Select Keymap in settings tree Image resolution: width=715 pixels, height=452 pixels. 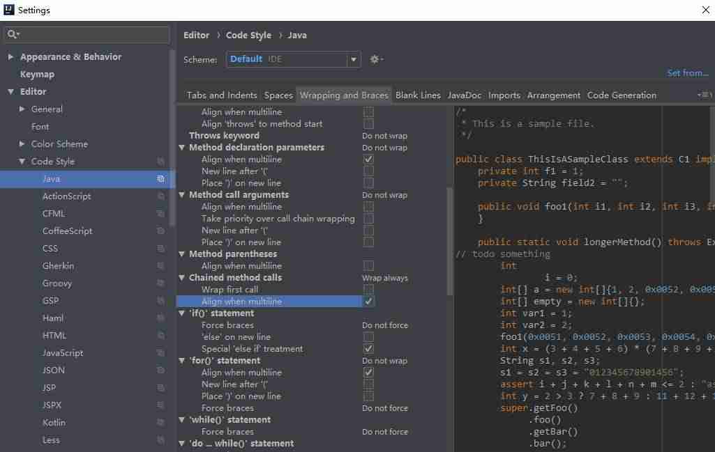click(37, 75)
